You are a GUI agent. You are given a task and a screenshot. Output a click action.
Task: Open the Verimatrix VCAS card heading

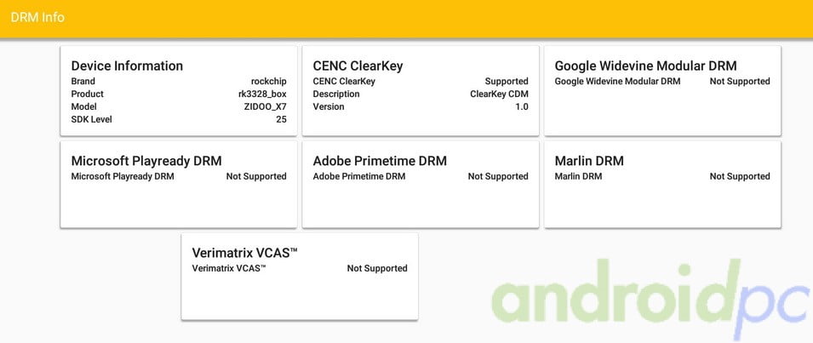(x=244, y=253)
